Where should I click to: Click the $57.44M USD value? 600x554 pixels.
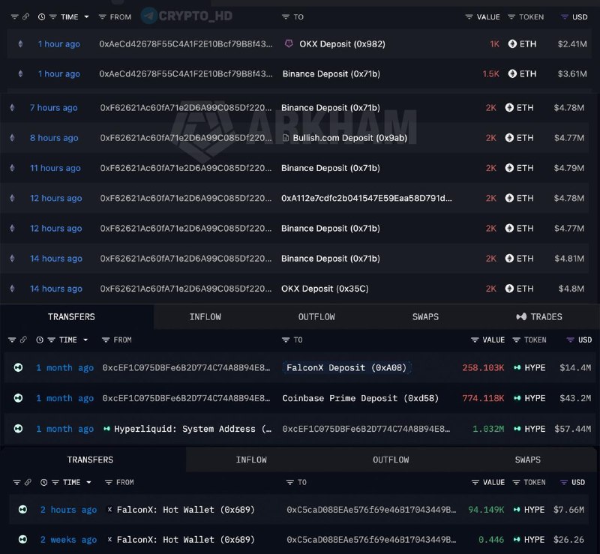click(x=572, y=429)
